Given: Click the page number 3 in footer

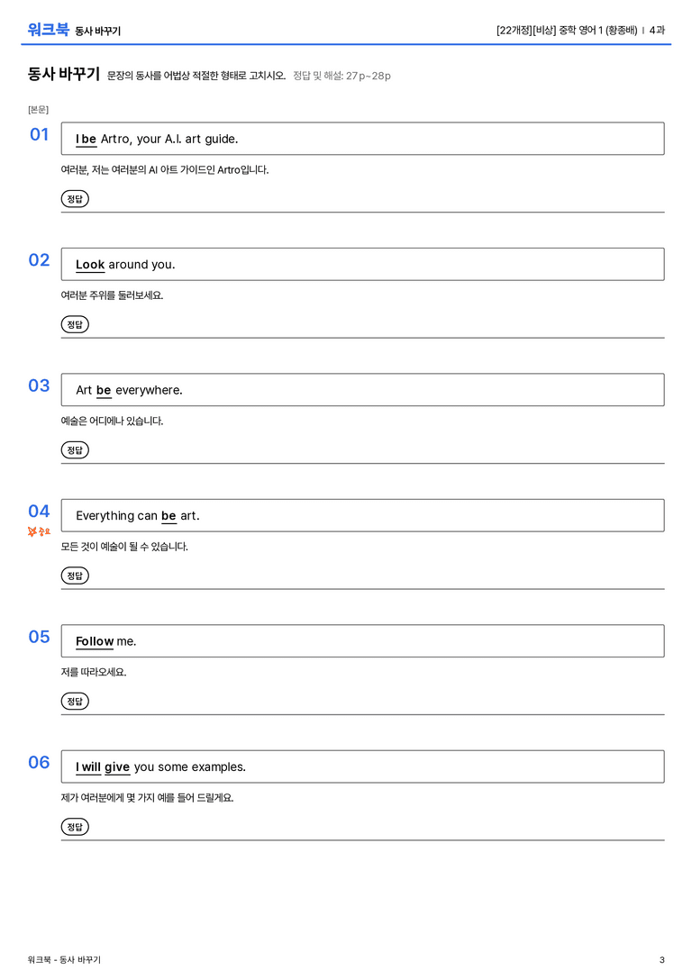Looking at the screenshot, I should (x=662, y=960).
